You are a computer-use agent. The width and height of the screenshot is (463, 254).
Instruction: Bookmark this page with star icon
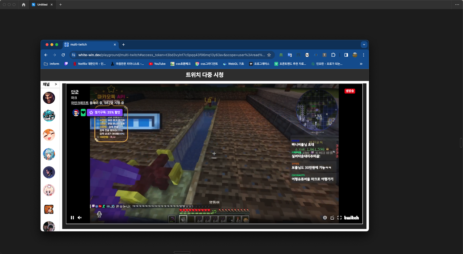coord(269,55)
